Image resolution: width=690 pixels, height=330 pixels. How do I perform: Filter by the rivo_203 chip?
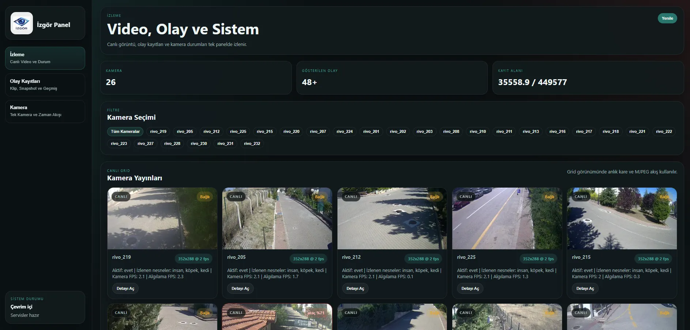[425, 131]
